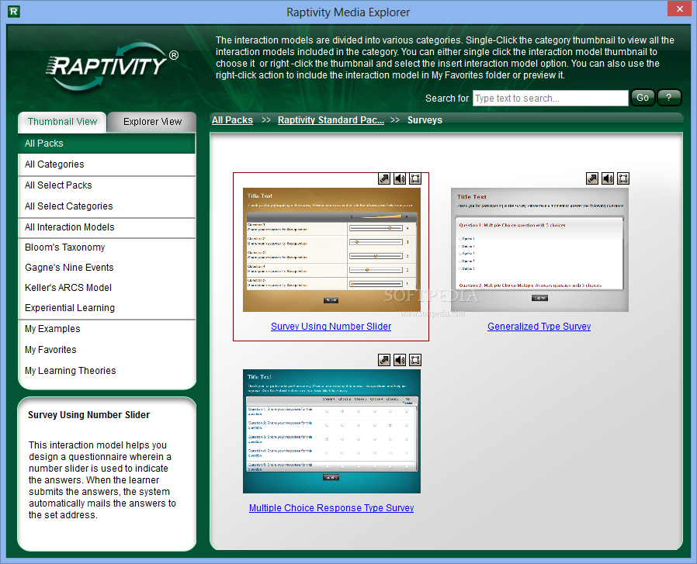The width and height of the screenshot is (697, 564).
Task: Select the Survey Using Number Slider thumbnail
Action: [x=331, y=250]
